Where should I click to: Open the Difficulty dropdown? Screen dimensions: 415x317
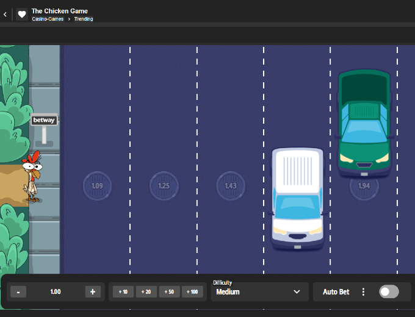[258, 292]
